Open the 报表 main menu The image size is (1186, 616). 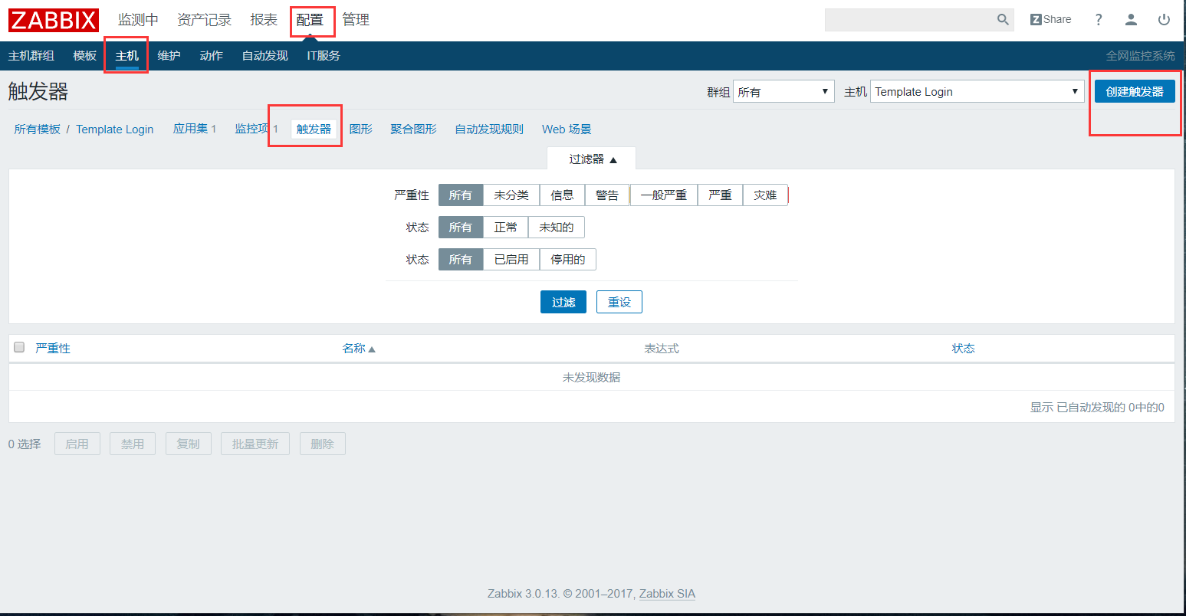click(264, 20)
